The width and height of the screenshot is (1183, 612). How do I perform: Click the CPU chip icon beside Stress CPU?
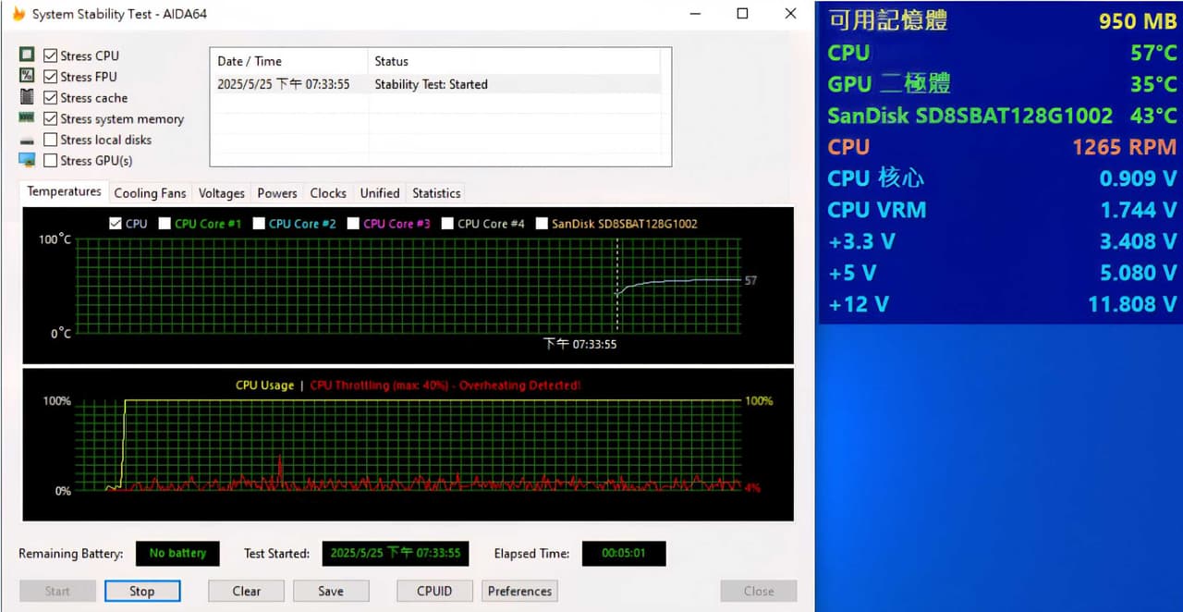tap(27, 55)
